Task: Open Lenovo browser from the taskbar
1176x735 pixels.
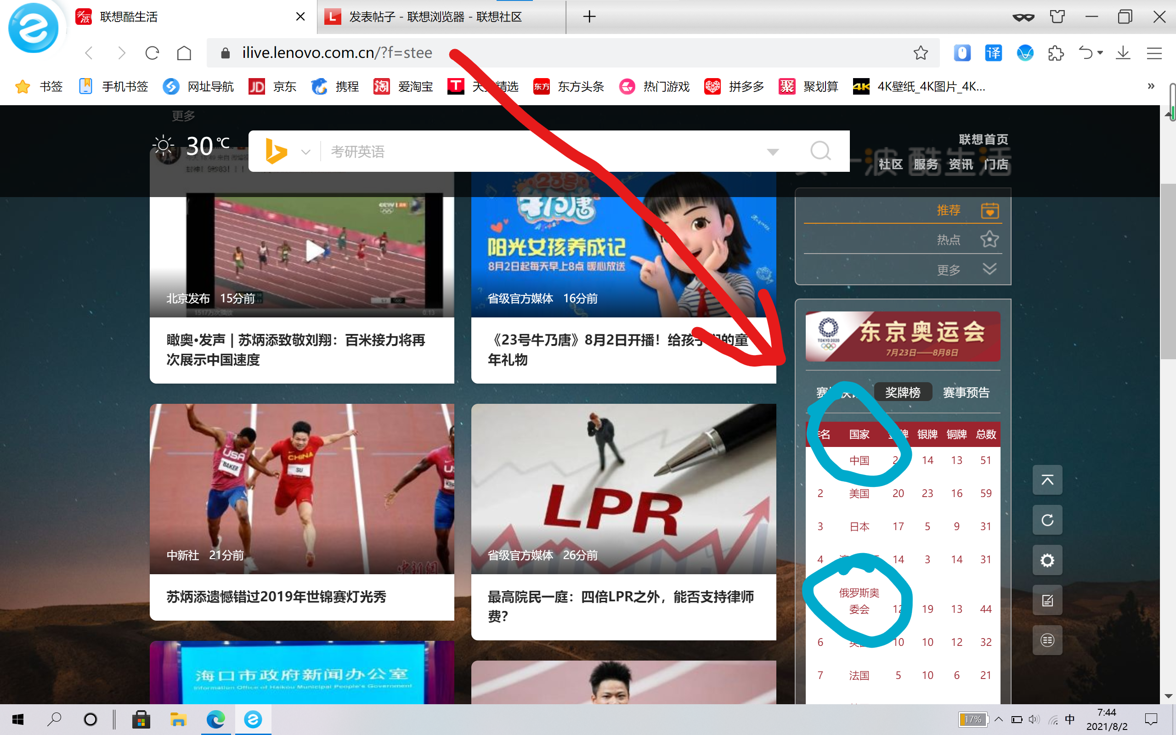Action: [253, 719]
